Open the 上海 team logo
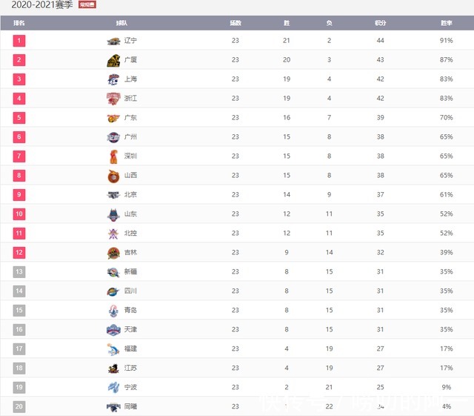Screen dimensions: 474x416 pyautogui.click(x=113, y=79)
